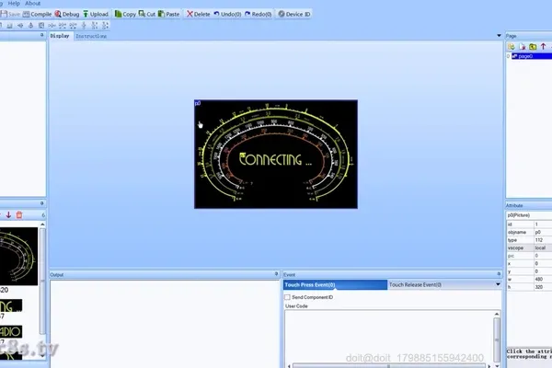Select page0 in the Page list
Image resolution: width=552 pixels, height=368 pixels.
point(532,56)
